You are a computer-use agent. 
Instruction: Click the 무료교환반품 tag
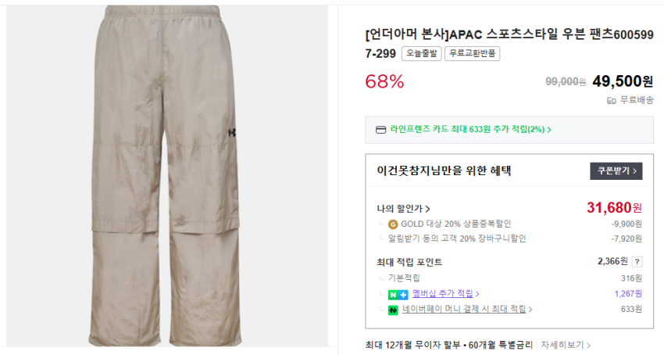tap(473, 54)
